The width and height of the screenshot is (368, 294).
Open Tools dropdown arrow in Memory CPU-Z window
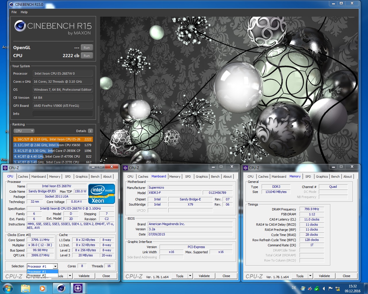click(310, 276)
